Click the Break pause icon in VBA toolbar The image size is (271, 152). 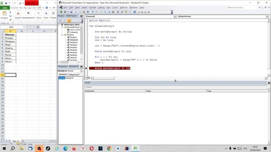[105, 12]
